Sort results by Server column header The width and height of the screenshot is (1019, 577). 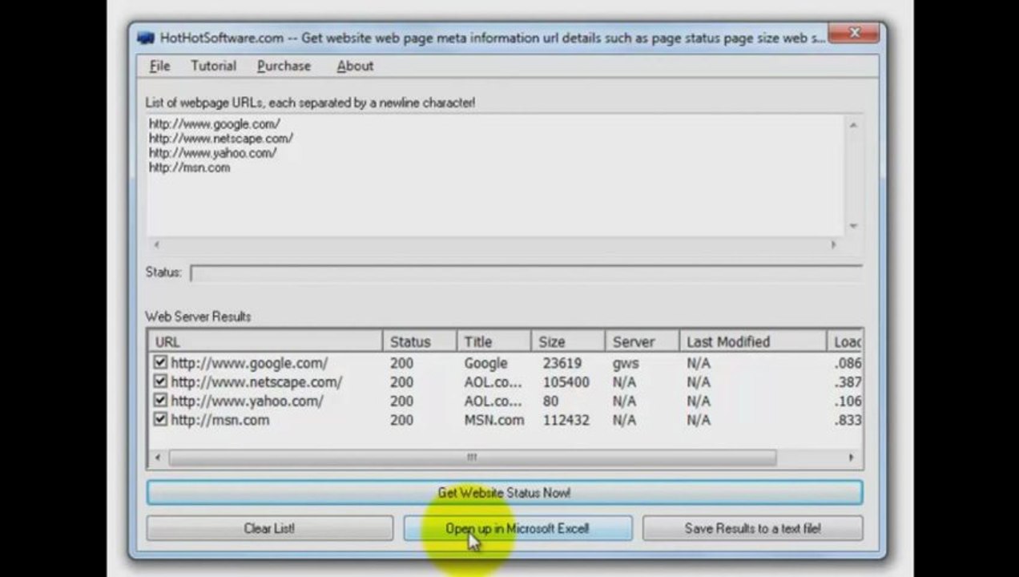[x=642, y=341]
